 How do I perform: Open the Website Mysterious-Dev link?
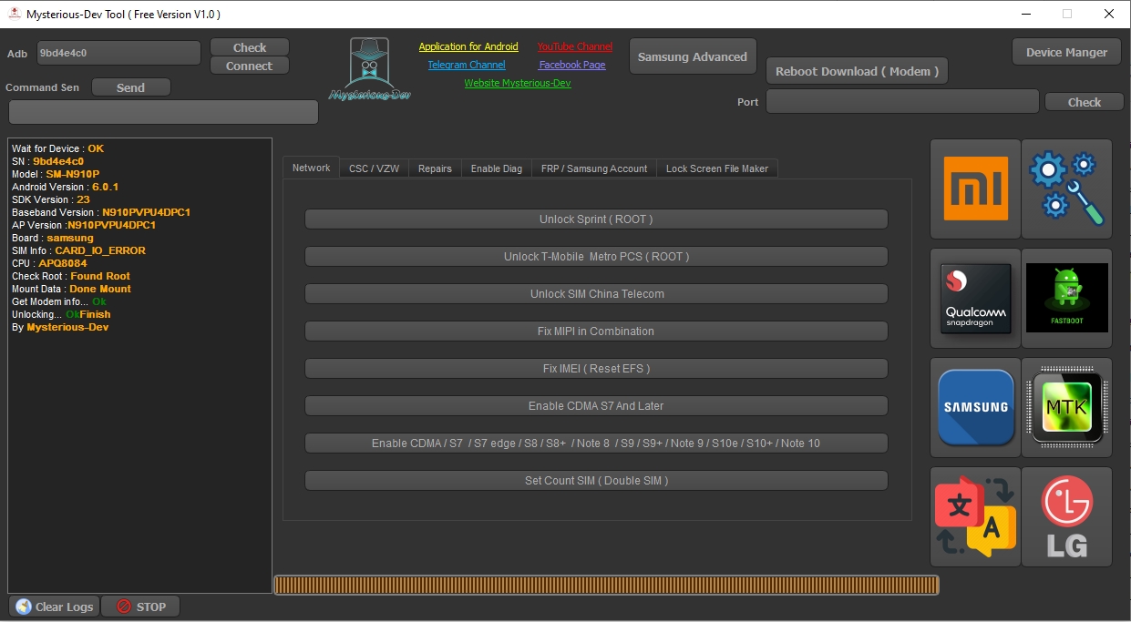coord(518,83)
